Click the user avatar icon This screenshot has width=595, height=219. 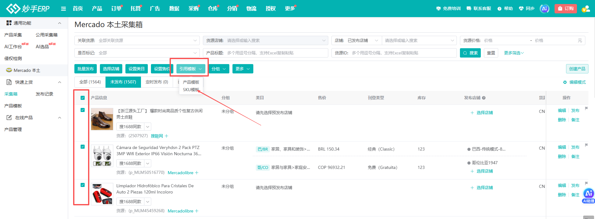[x=586, y=9]
